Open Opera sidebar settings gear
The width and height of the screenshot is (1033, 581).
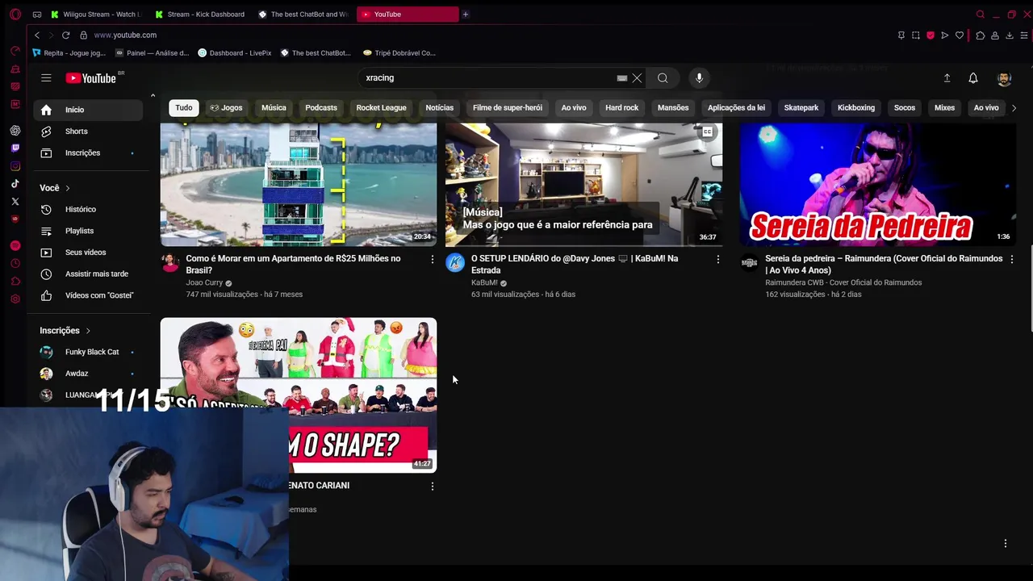tap(15, 299)
